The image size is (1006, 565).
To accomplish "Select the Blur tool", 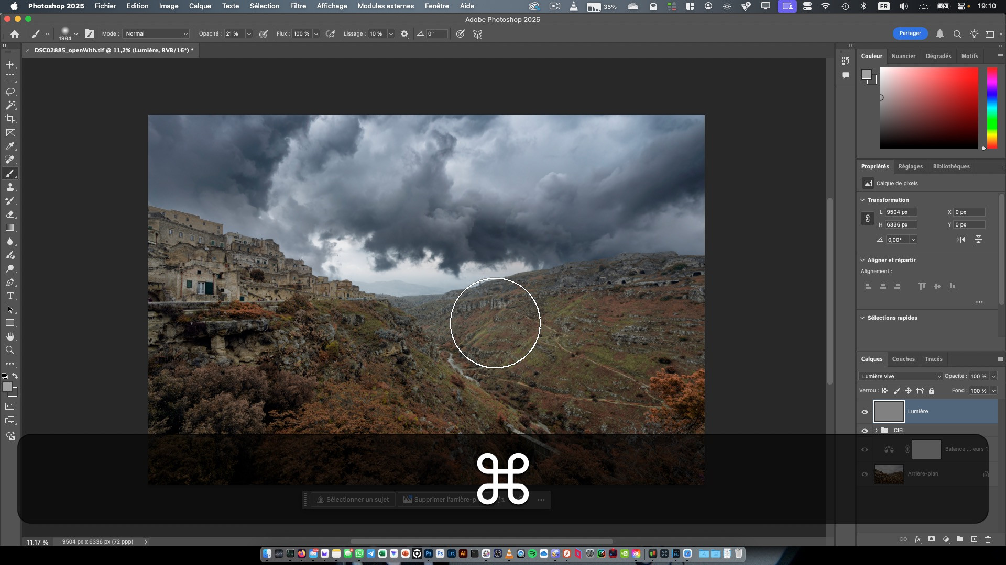I will tap(10, 241).
